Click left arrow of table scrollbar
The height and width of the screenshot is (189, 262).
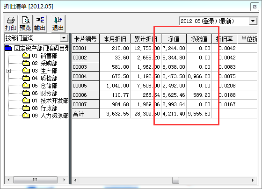click(x=75, y=180)
